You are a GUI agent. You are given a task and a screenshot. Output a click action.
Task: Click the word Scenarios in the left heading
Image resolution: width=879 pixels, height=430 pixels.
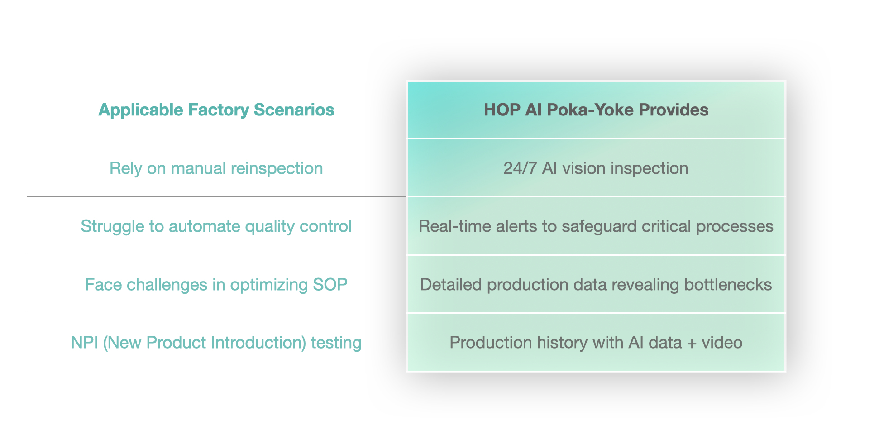click(x=294, y=110)
